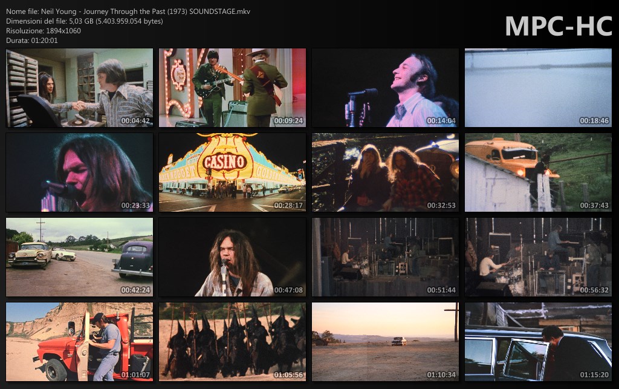Select the pale blue frame at 00:18:46

(538, 88)
